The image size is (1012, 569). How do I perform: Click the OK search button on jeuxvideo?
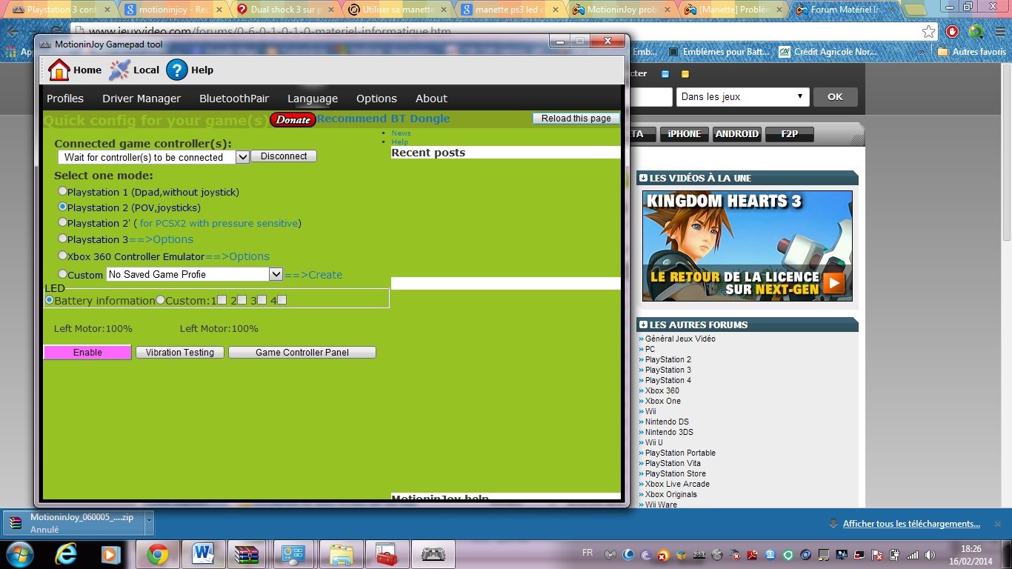point(835,97)
